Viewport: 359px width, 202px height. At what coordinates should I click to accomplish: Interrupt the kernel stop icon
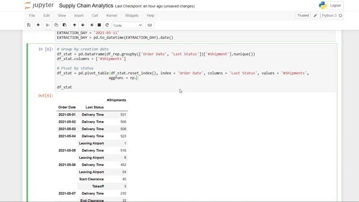tap(99, 25)
